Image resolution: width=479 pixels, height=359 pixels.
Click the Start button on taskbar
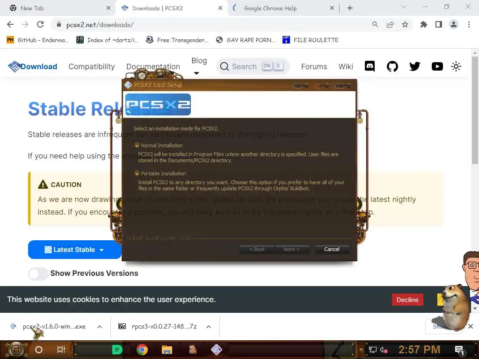click(x=16, y=350)
